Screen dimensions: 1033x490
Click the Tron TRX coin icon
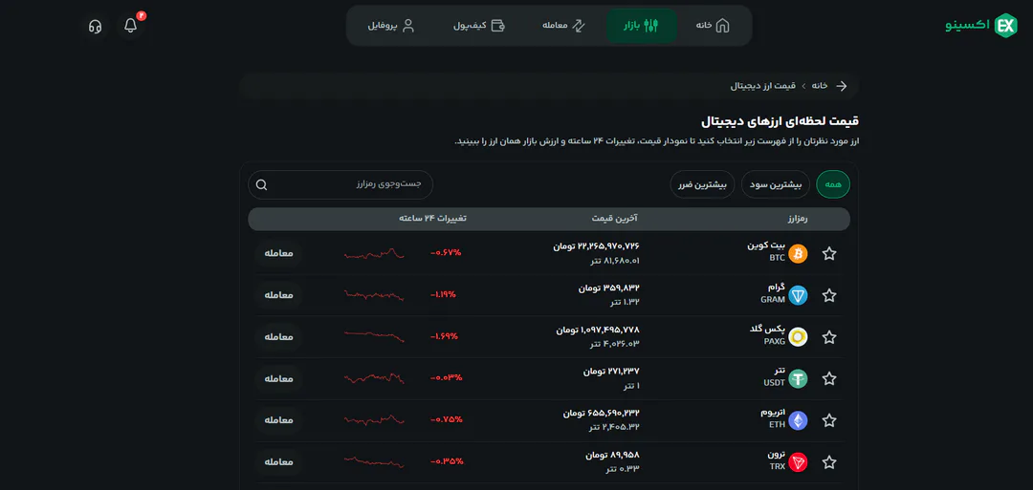click(x=798, y=462)
